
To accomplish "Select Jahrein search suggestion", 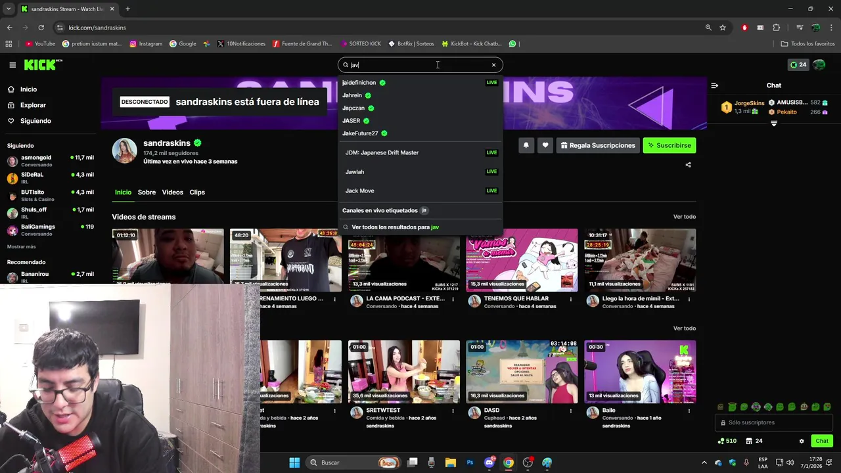I will (420, 95).
